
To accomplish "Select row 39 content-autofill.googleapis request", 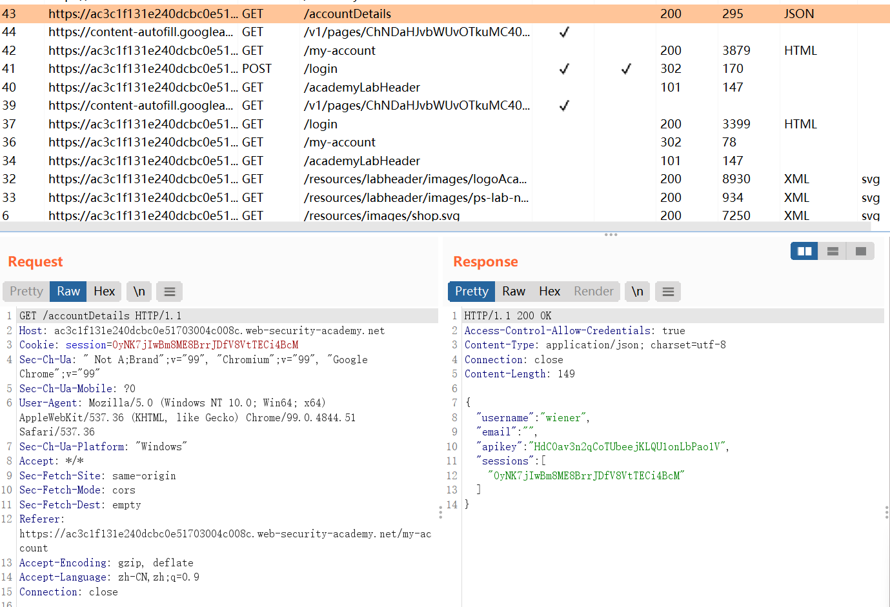I will [x=445, y=105].
